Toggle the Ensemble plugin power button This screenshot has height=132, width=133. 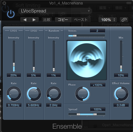[11, 14]
